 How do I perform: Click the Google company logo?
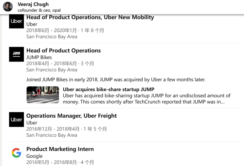pos(16,153)
